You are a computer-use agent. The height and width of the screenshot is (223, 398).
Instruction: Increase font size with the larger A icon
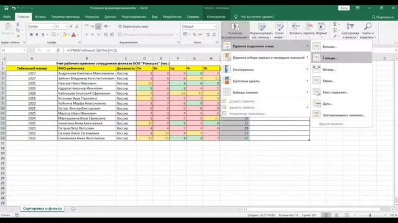pos(71,27)
